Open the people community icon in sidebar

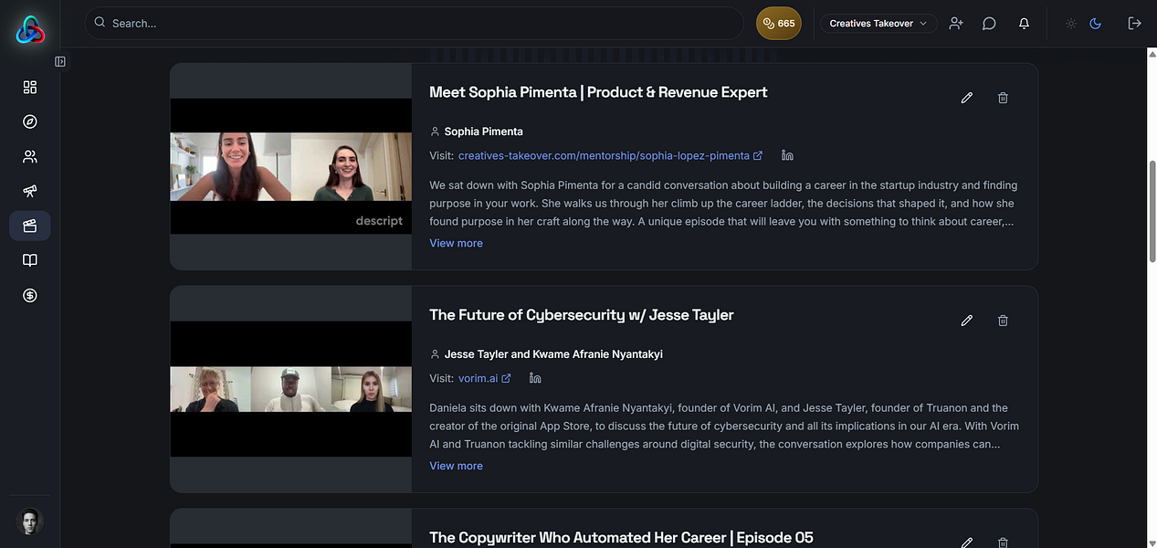pos(30,156)
